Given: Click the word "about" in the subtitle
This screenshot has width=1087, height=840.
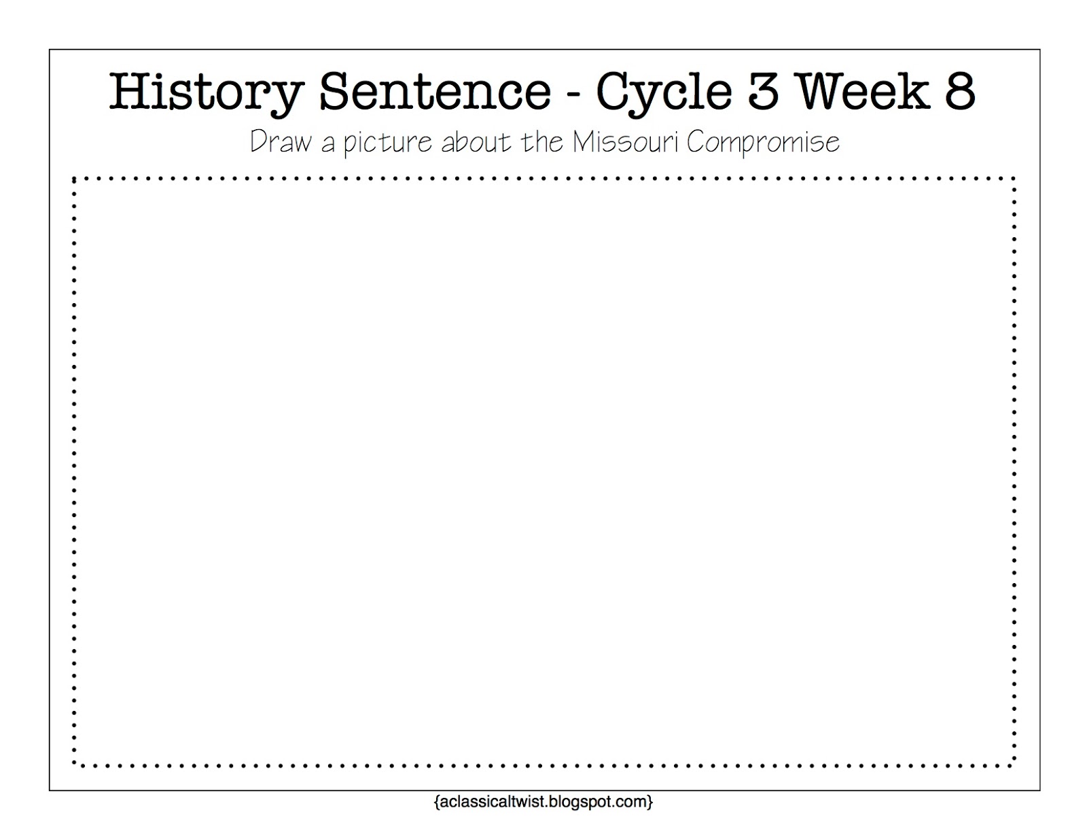Looking at the screenshot, I should pos(477,142).
